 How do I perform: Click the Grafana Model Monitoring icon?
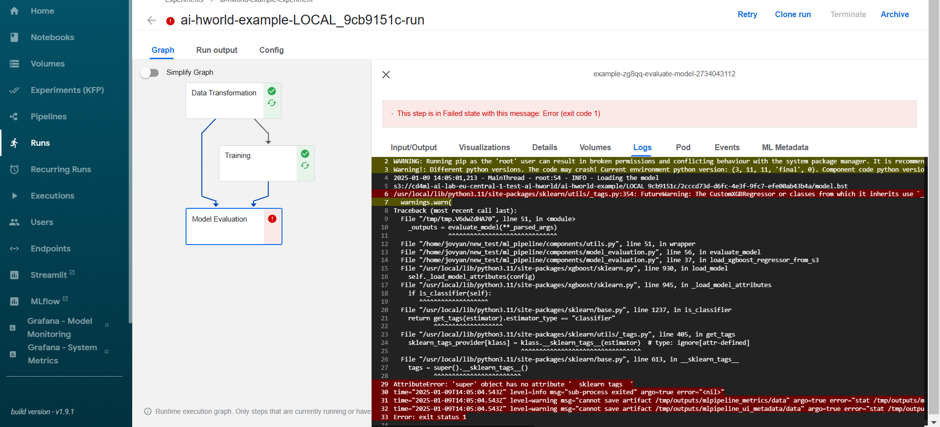point(13,328)
